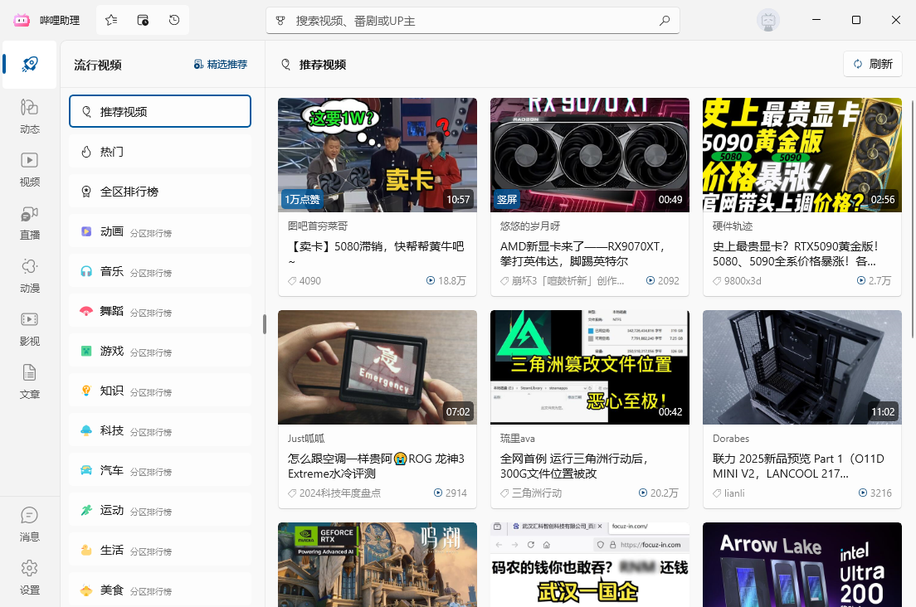Open the 鸣潮 GeForce RTX video thumbnail

pyautogui.click(x=378, y=565)
